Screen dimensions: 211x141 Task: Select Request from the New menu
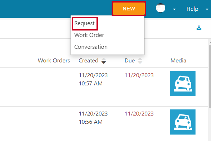85,23
